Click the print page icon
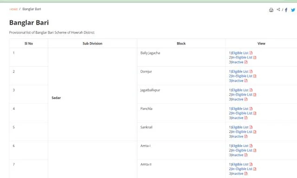Image resolution: width=297 pixels, height=178 pixels. click(x=271, y=10)
